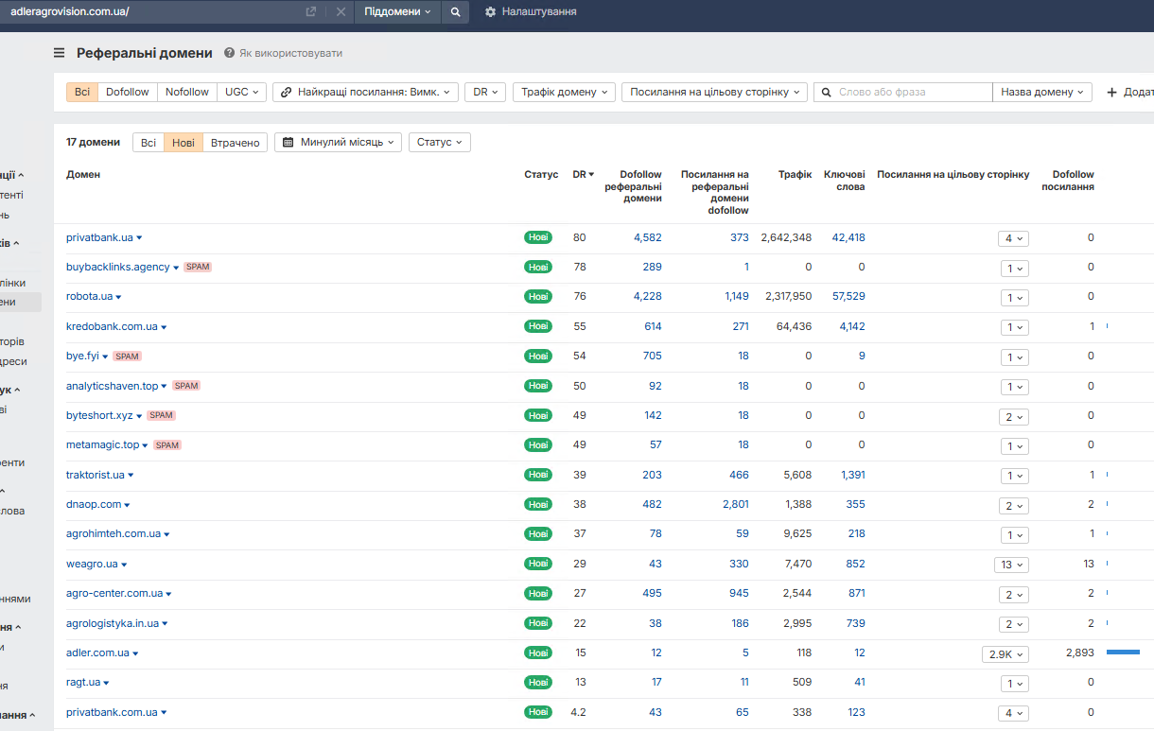Open the Назва домену dropdown
This screenshot has width=1154, height=731.
[x=1042, y=92]
